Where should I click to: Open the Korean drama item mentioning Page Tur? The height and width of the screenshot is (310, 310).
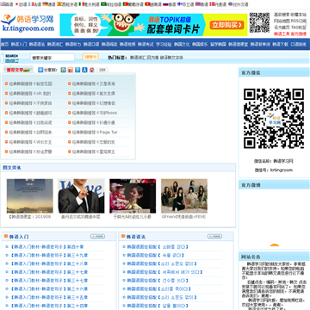coord(95,132)
